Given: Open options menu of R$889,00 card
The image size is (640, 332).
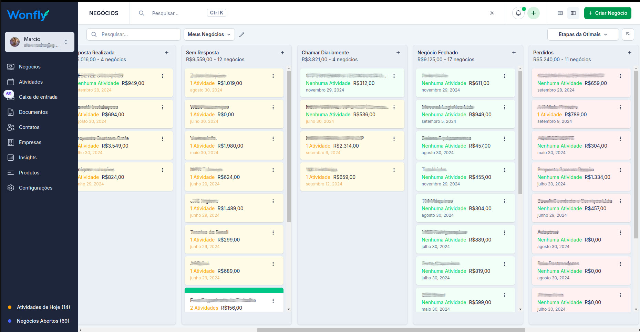Looking at the screenshot, I should tap(505, 233).
